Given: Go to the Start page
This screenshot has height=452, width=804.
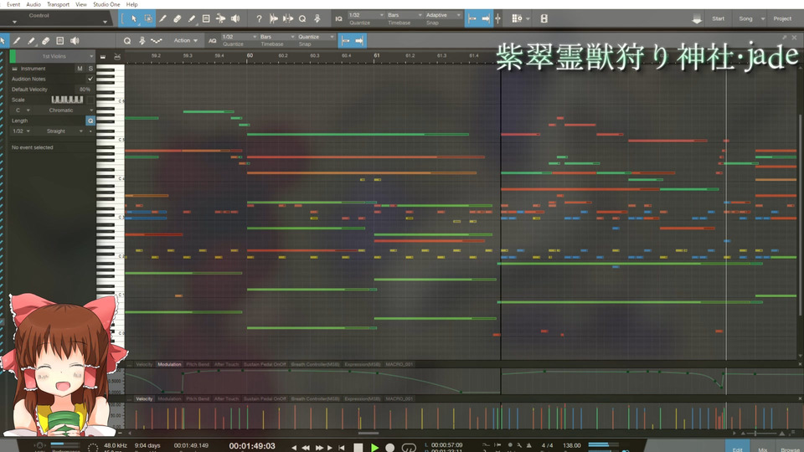Looking at the screenshot, I should (x=718, y=19).
